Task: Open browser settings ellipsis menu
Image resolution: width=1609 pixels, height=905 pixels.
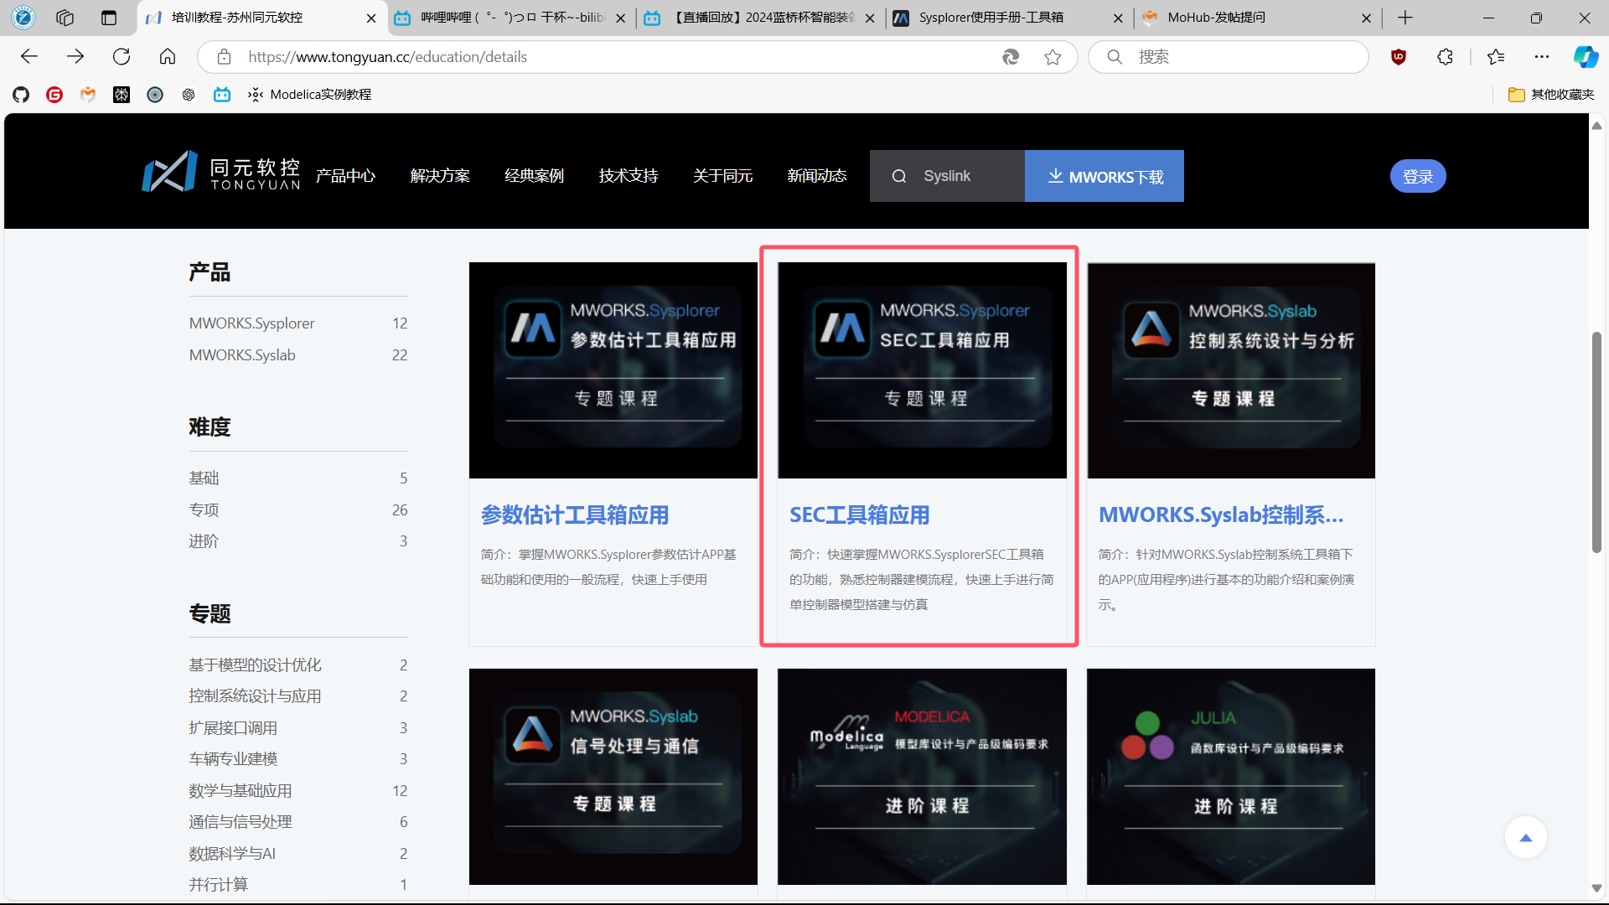Action: [x=1542, y=56]
